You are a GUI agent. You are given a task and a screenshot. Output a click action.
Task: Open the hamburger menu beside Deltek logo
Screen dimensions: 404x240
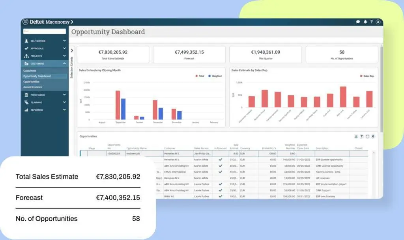25,22
